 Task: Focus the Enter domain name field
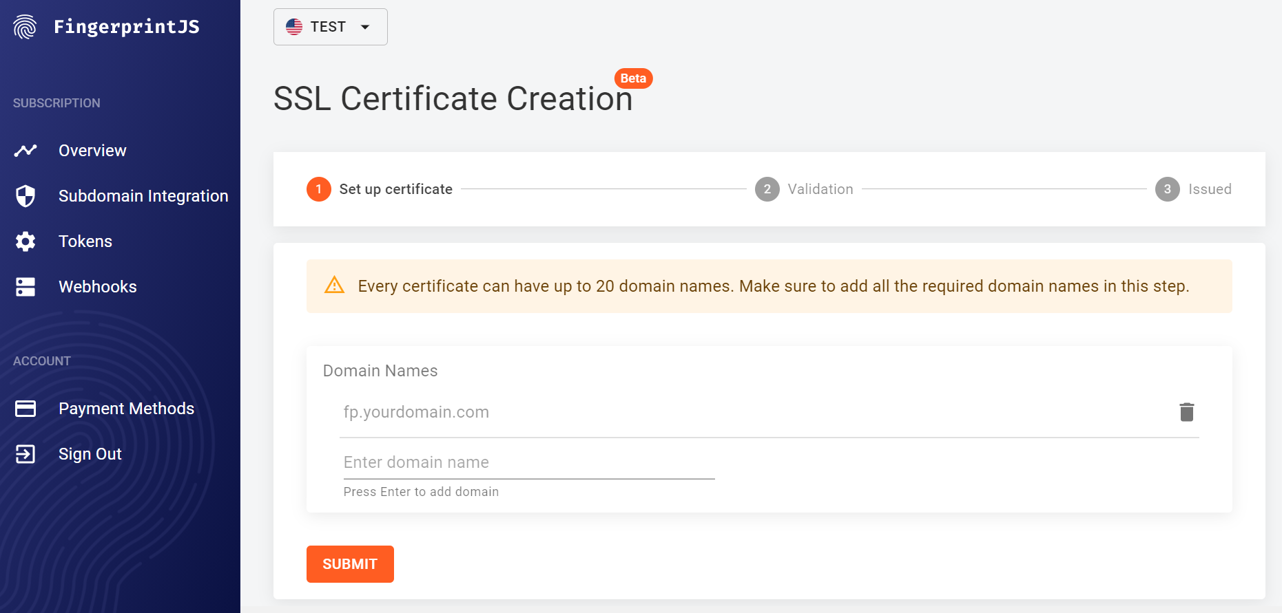[529, 462]
